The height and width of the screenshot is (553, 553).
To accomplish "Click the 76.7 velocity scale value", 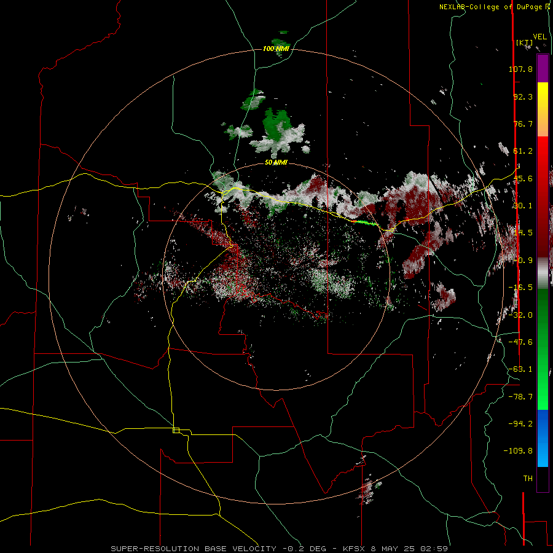I will [x=523, y=124].
